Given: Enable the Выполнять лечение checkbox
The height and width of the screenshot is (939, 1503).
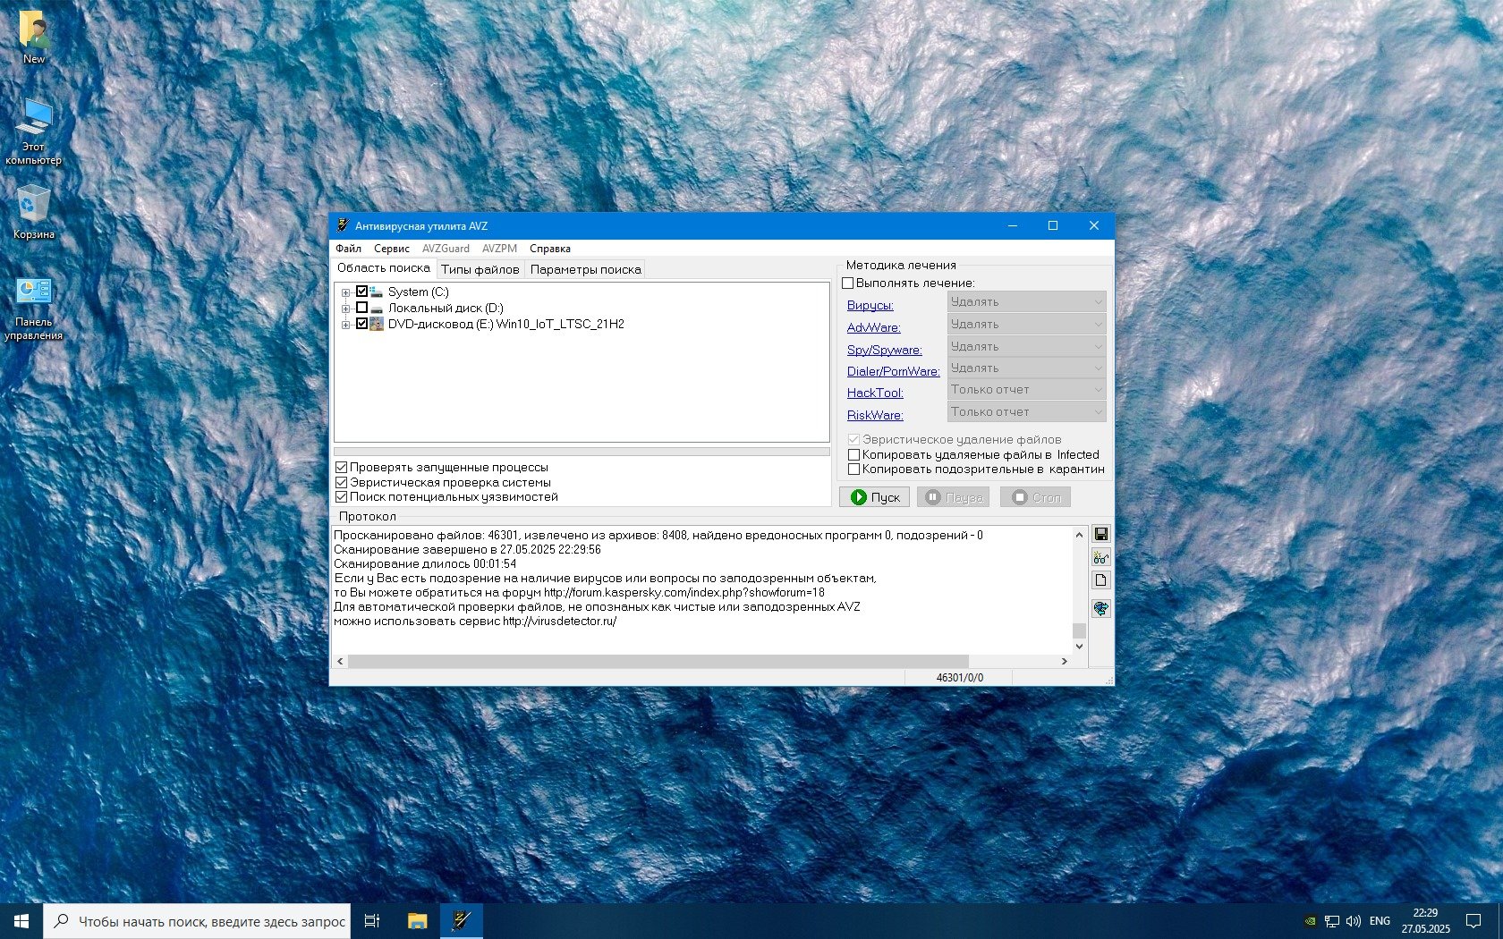Looking at the screenshot, I should click(848, 283).
